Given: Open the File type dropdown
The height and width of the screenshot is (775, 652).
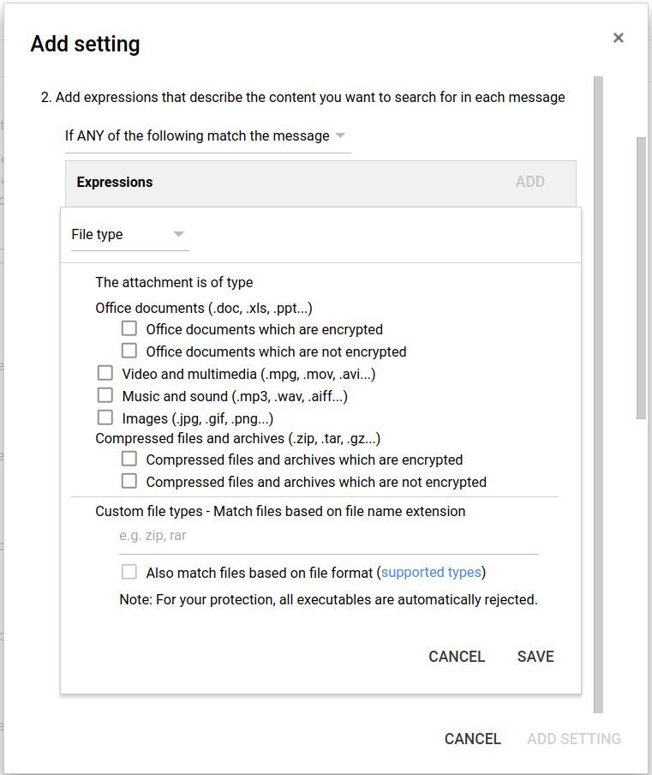Looking at the screenshot, I should click(x=129, y=235).
